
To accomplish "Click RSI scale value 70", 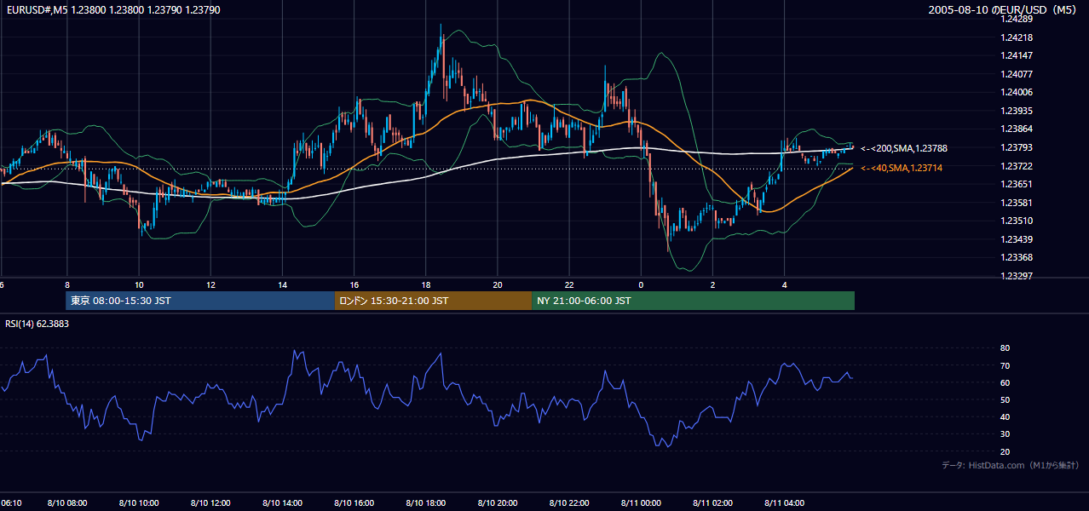I will 1005,366.
